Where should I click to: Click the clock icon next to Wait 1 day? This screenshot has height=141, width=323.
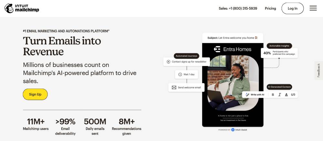point(180,74)
